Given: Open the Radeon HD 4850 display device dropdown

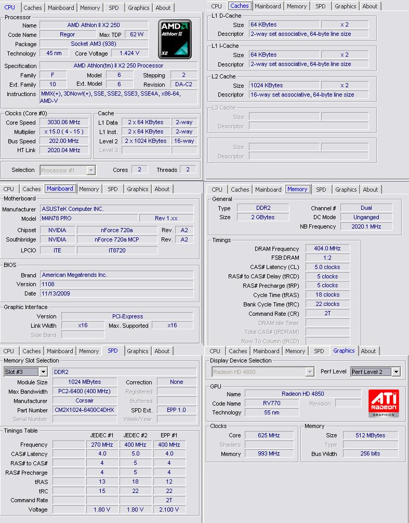Looking at the screenshot, I should click(263, 371).
